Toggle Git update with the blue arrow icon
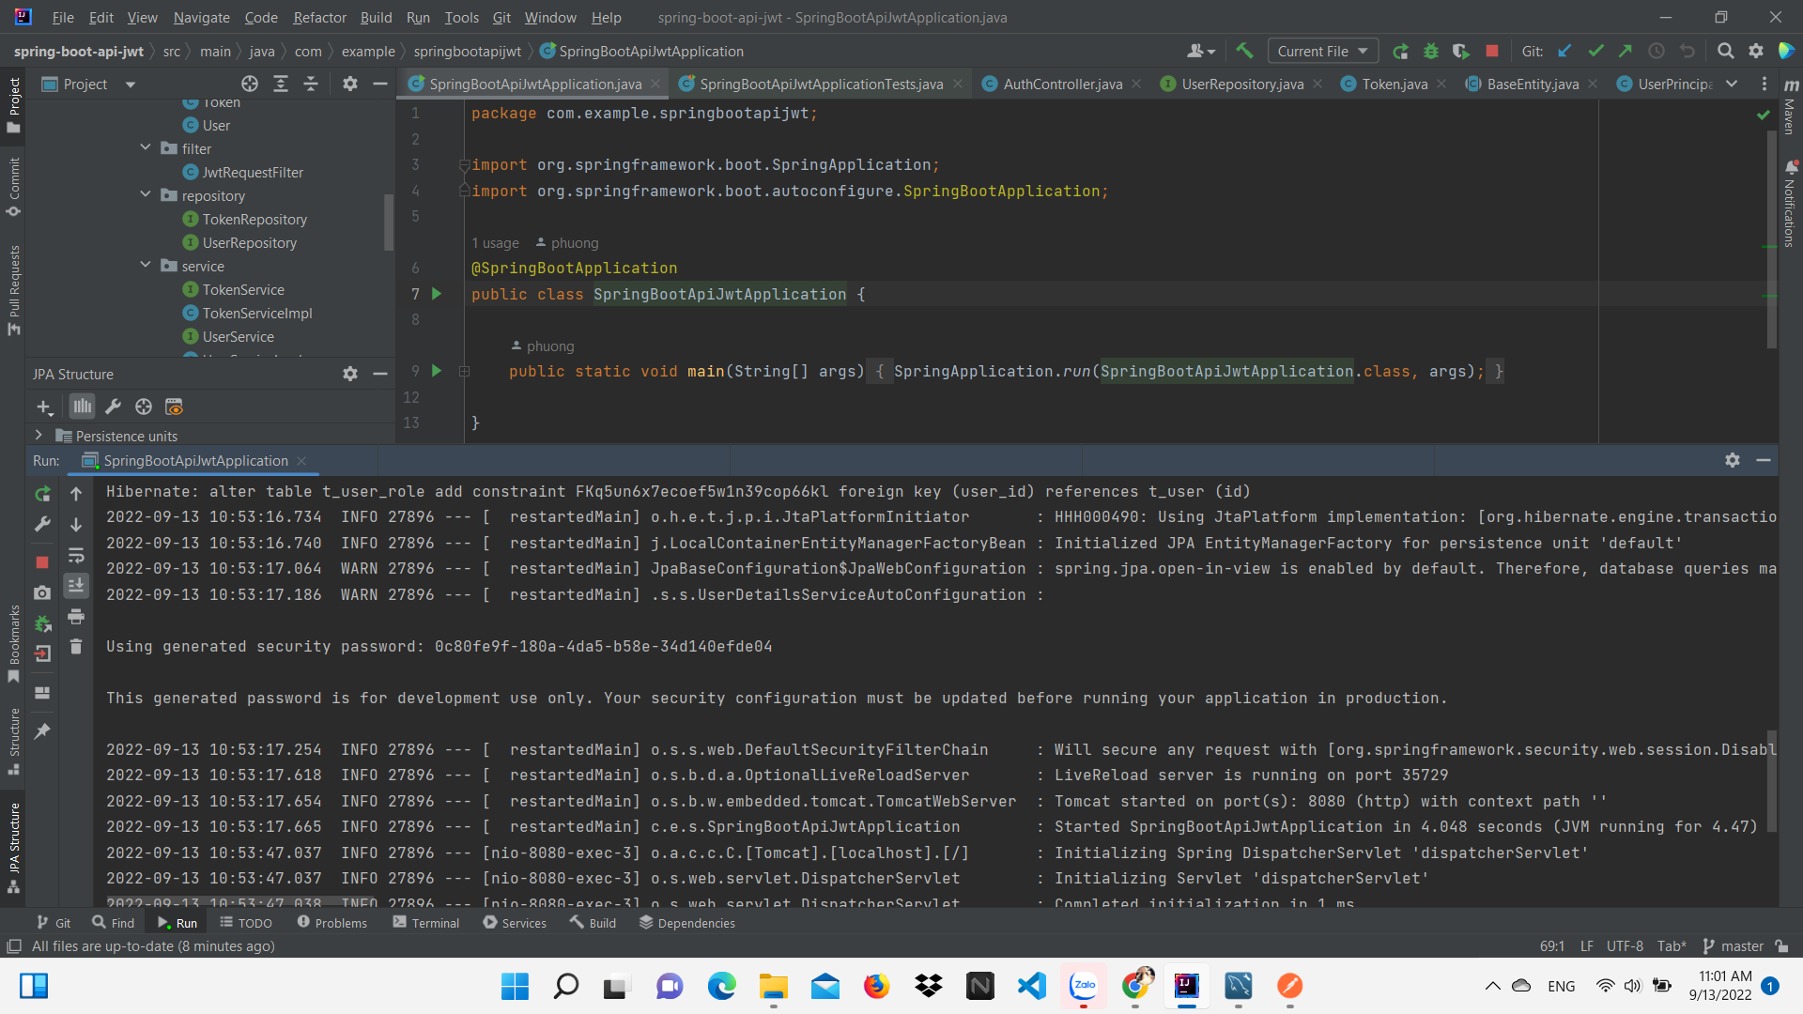The image size is (1803, 1014). coord(1564,51)
